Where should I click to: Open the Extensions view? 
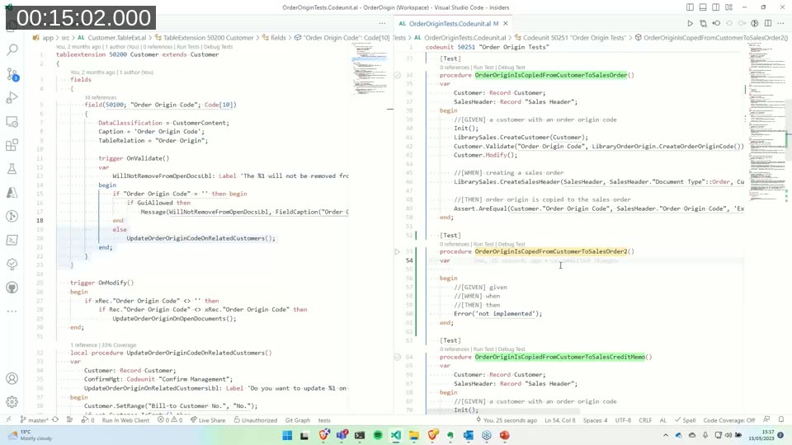pyautogui.click(x=12, y=145)
